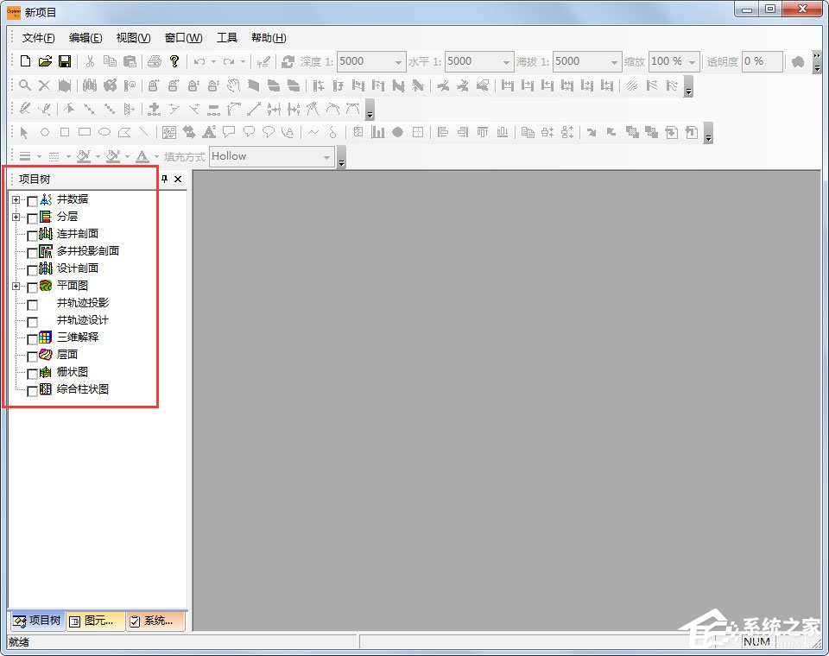829x656 pixels.
Task: Click the drawing toolbar overflow options button
Action: pos(708,133)
